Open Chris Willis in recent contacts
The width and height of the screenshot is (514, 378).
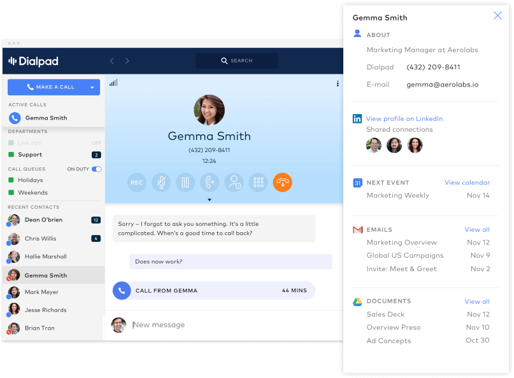[54, 239]
